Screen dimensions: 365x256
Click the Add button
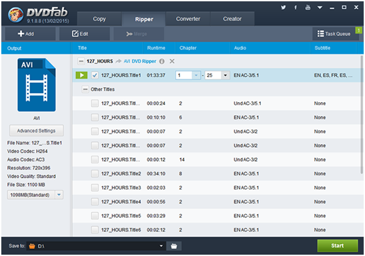[x=30, y=33]
